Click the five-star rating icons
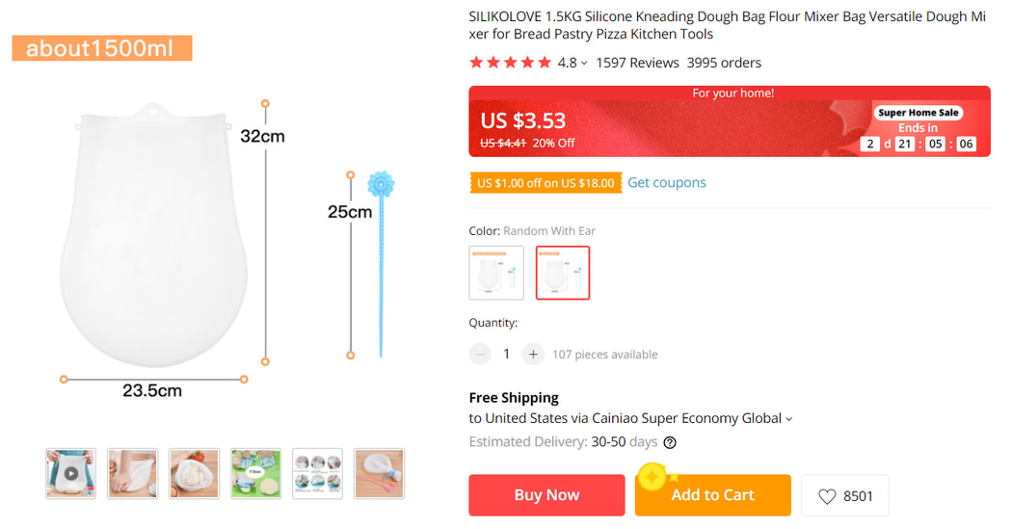The image size is (1012, 529). point(510,64)
